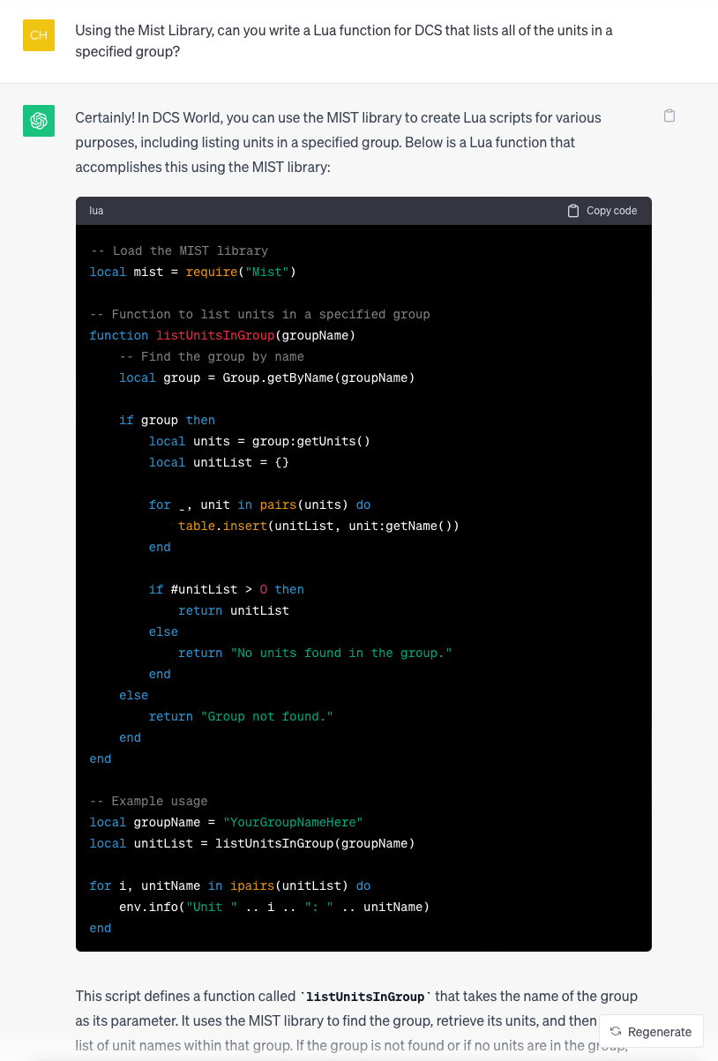718x1061 pixels.
Task: Click the 'if #unitList > 0 then' line
Action: point(227,589)
